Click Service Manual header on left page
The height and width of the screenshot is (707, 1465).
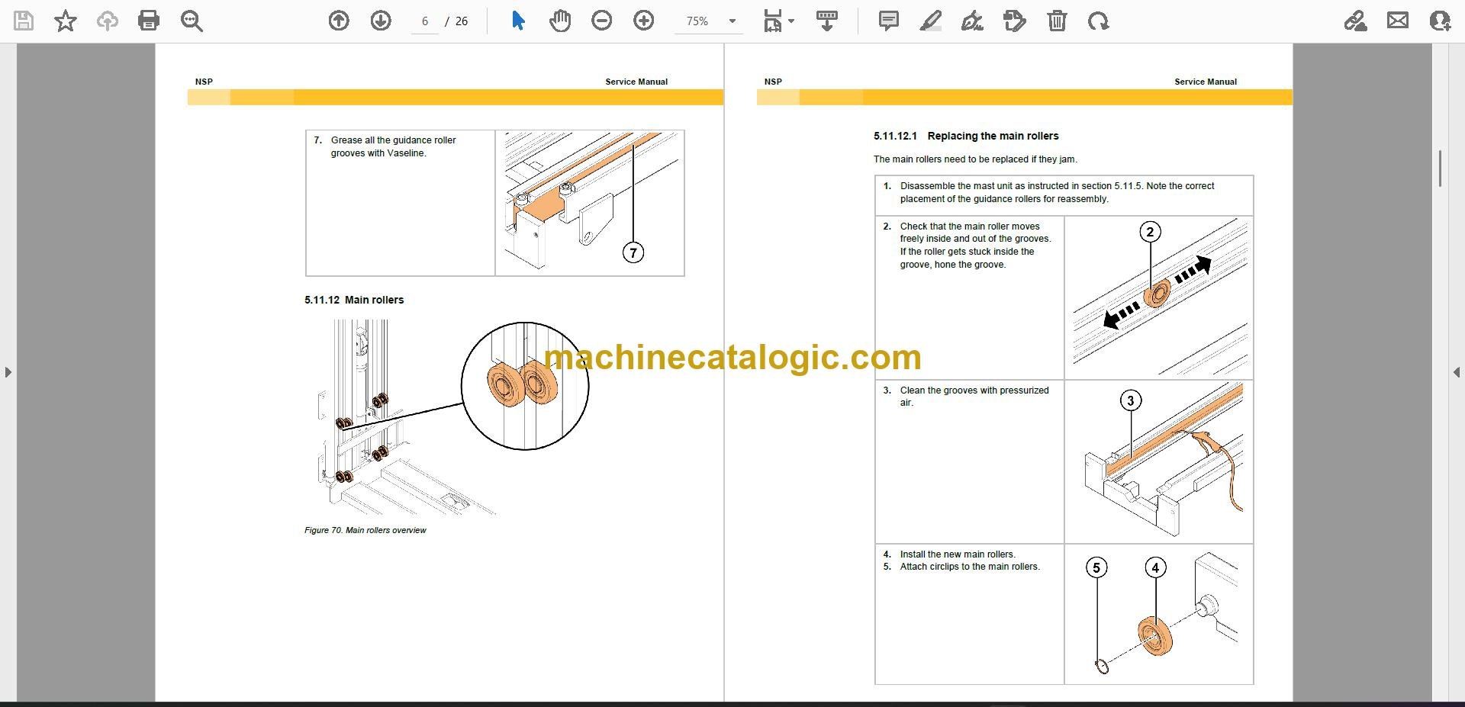tap(636, 82)
